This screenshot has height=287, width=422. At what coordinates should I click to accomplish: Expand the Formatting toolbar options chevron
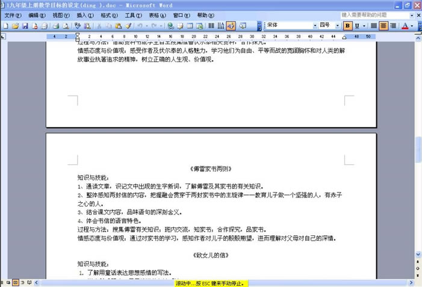[x=420, y=26]
